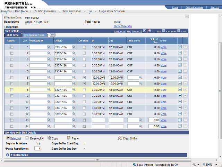This screenshot has height=167, width=222.
Task: Delete the day 1 row
Action: (x=185, y=47)
